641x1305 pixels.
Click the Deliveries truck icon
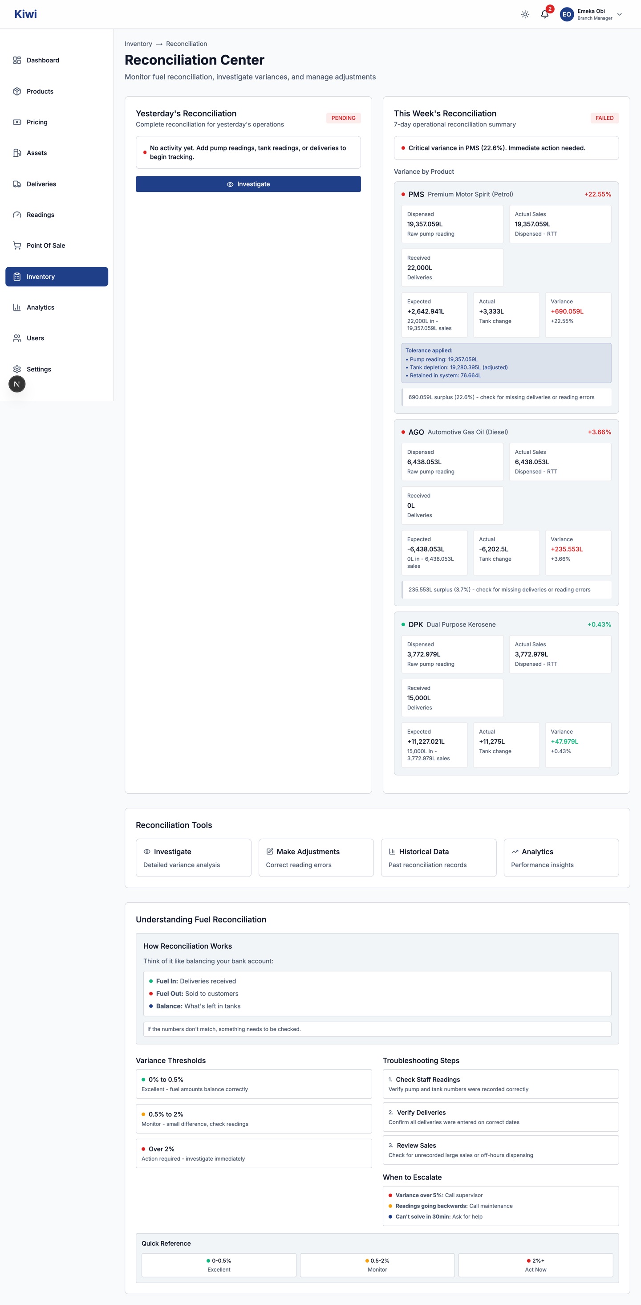17,184
